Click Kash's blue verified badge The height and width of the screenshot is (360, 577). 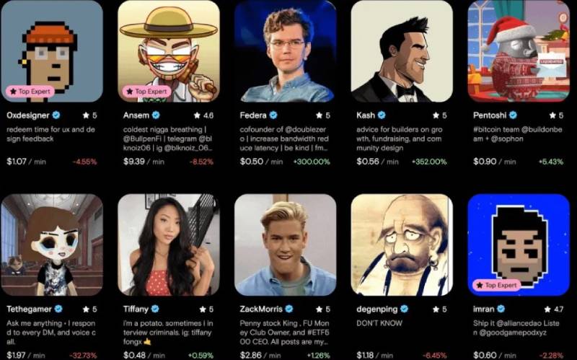click(382, 115)
